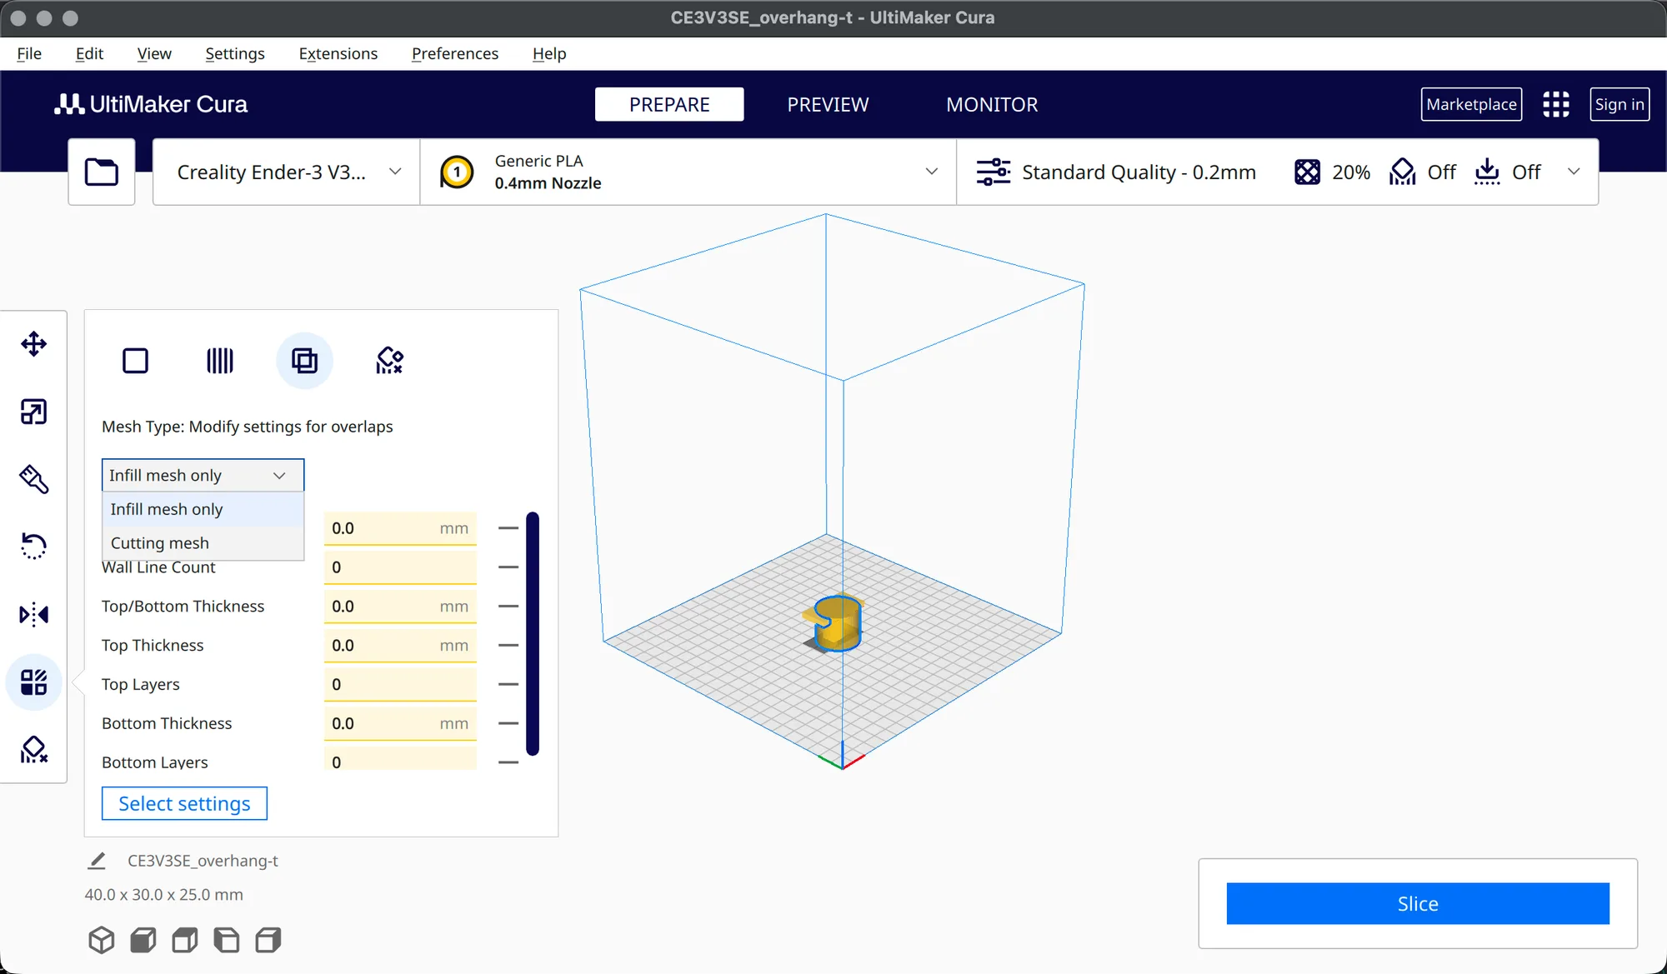The width and height of the screenshot is (1667, 974).
Task: Switch to 3D view camera preset
Action: click(x=101, y=940)
